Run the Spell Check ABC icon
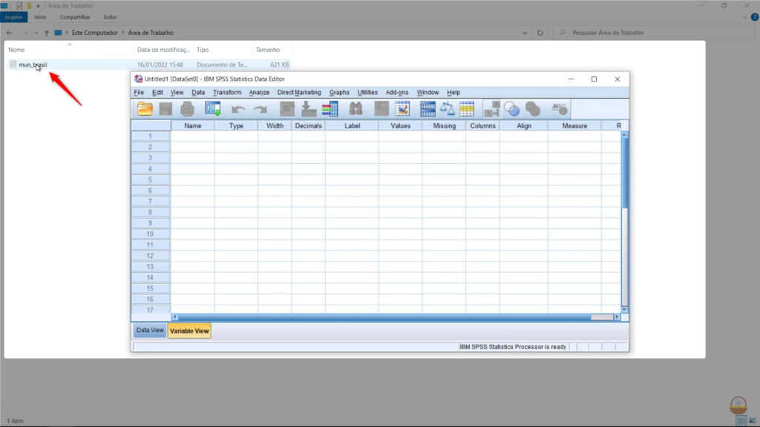This screenshot has height=427, width=760. (x=559, y=109)
